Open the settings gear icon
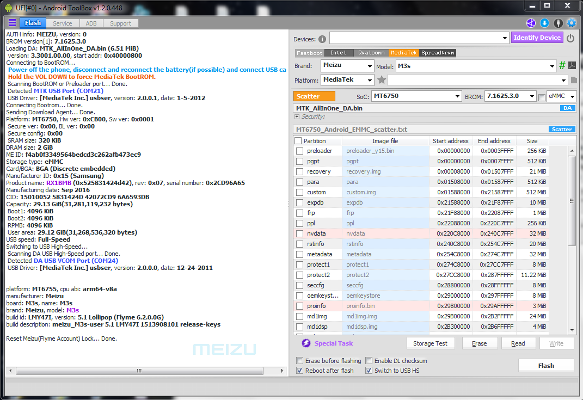Viewport: 583px width, 400px height. [572, 23]
